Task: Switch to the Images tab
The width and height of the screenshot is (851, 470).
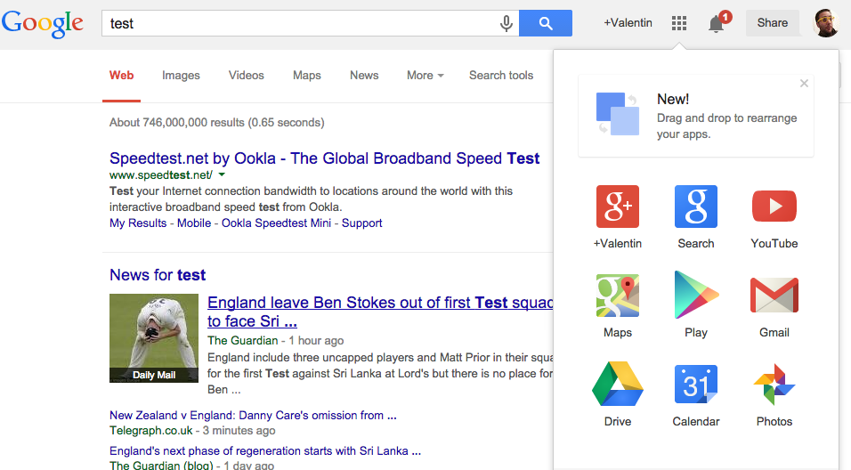Action: click(x=181, y=76)
